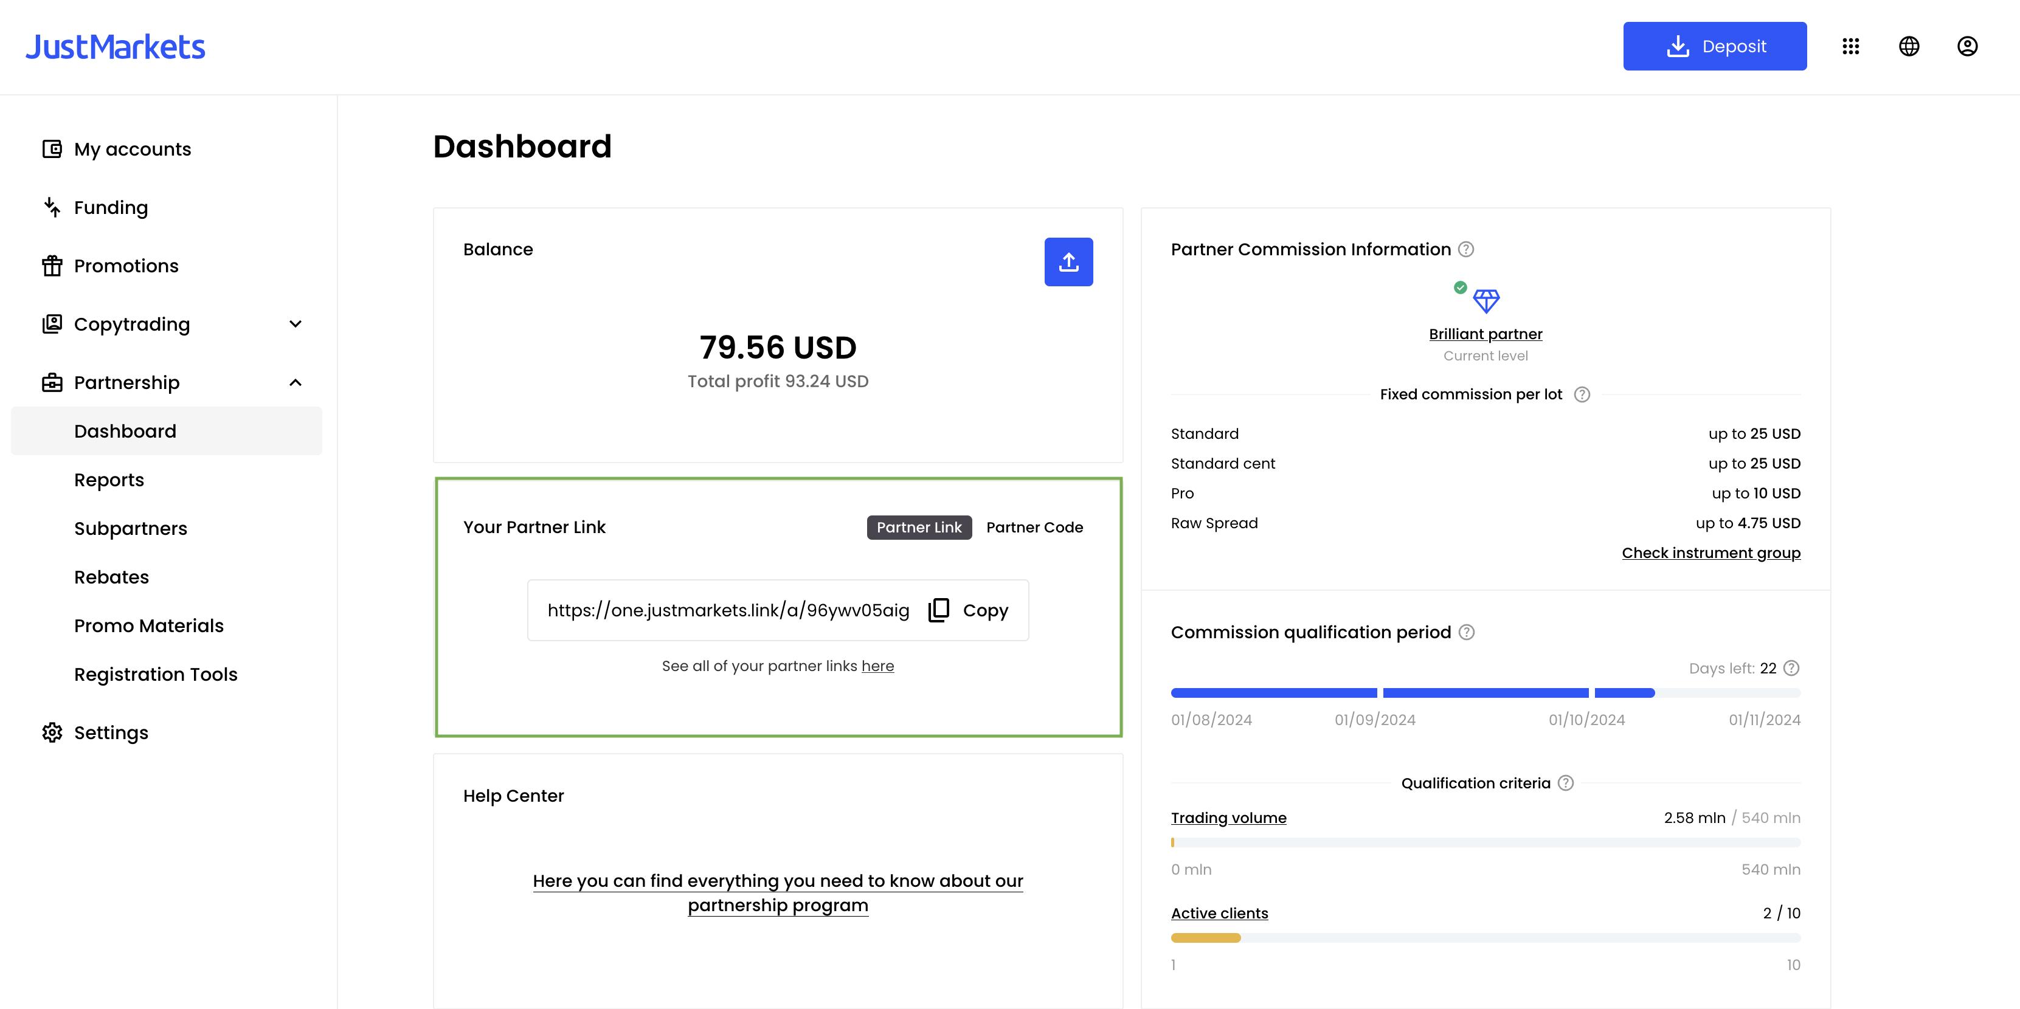Click the Trading volume progress bar
The image size is (2020, 1009).
point(1485,842)
